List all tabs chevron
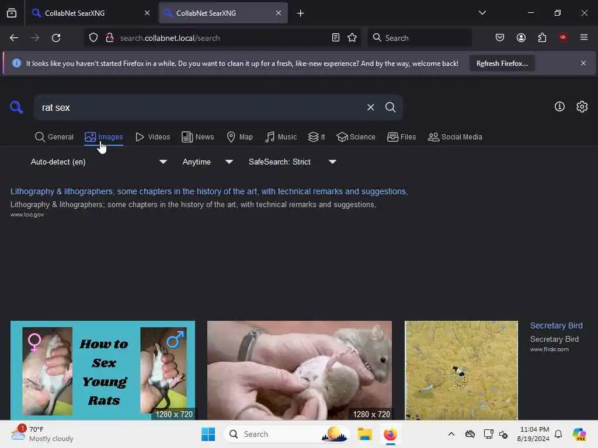The height and width of the screenshot is (448, 598). (482, 13)
